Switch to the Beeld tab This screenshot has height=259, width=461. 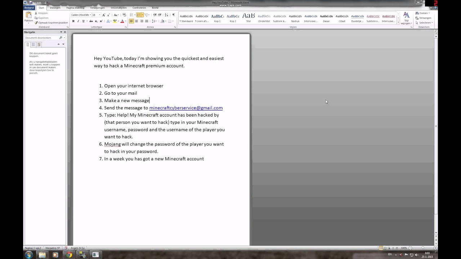[155, 8]
